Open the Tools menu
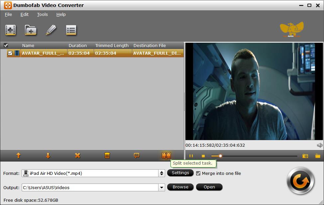Image resolution: width=324 pixels, height=205 pixels. pyautogui.click(x=42, y=15)
